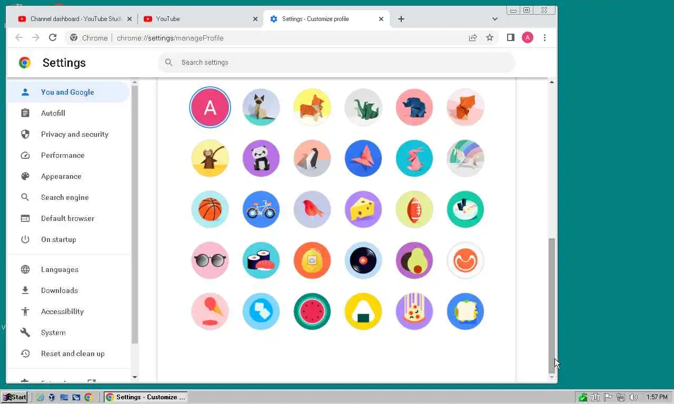
Task: Open the Performance settings section
Action: (68, 155)
